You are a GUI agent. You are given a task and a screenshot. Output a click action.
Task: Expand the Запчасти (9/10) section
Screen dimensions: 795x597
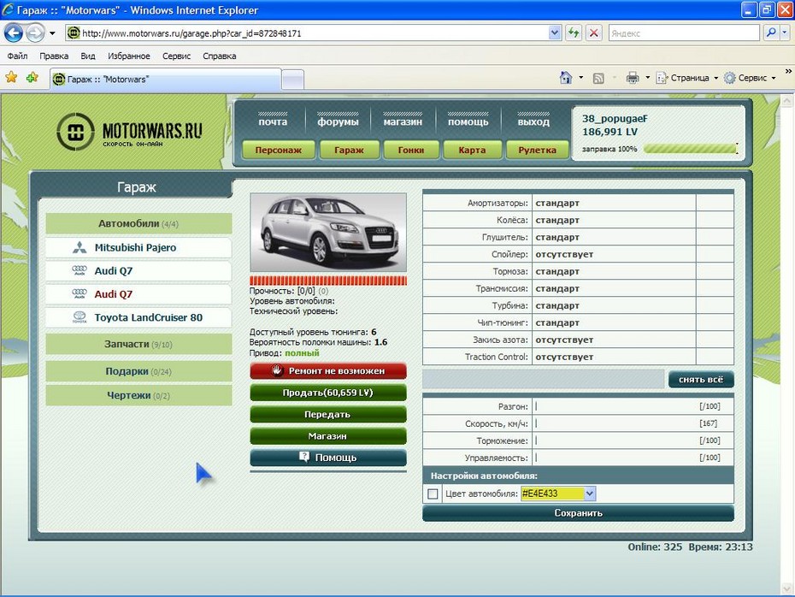click(x=138, y=344)
